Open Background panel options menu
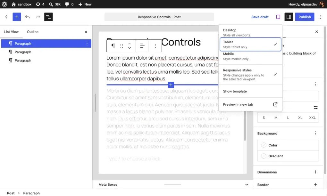This screenshot has width=327, height=196. [315, 133]
